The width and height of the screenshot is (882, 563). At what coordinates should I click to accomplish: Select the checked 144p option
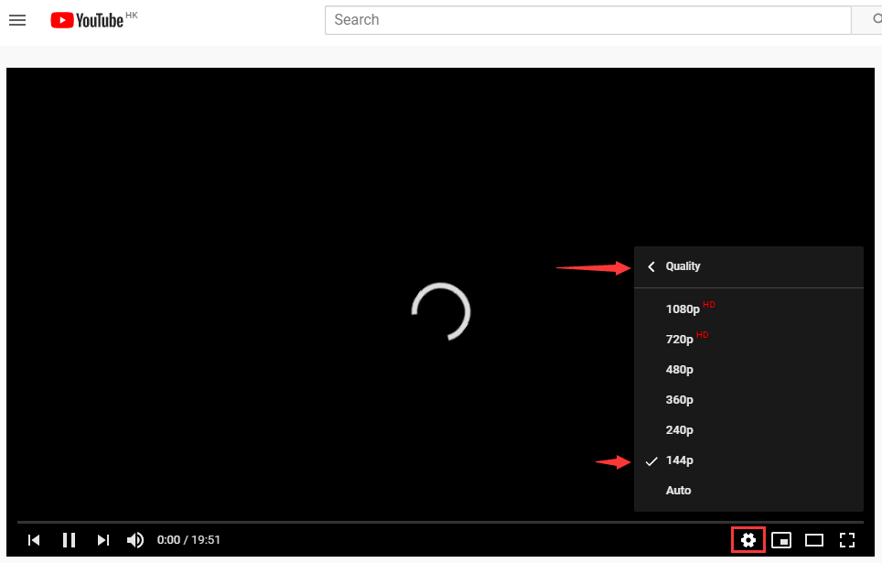click(748, 460)
